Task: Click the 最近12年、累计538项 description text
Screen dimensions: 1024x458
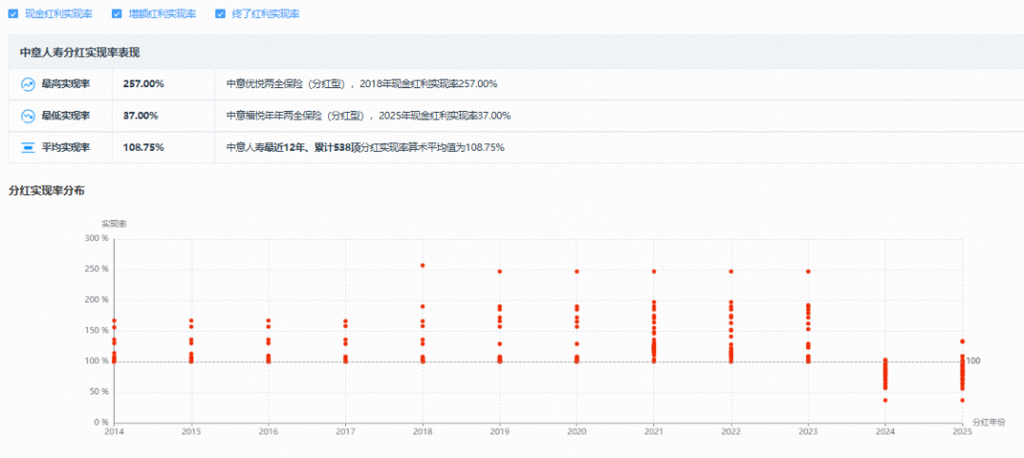Action: 365,148
